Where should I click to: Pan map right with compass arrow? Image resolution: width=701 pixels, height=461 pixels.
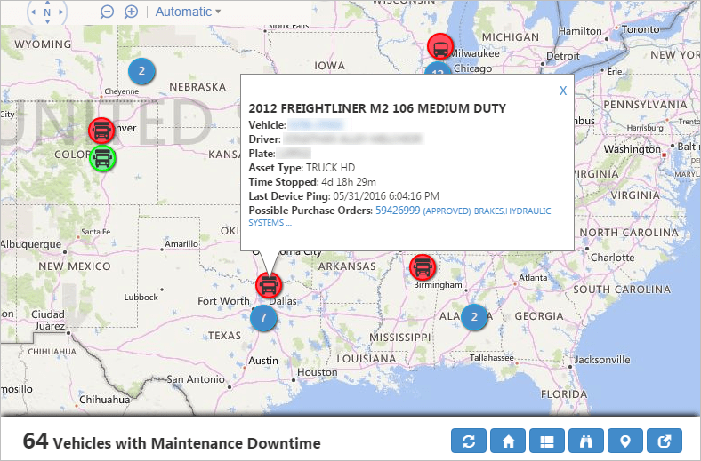(61, 12)
